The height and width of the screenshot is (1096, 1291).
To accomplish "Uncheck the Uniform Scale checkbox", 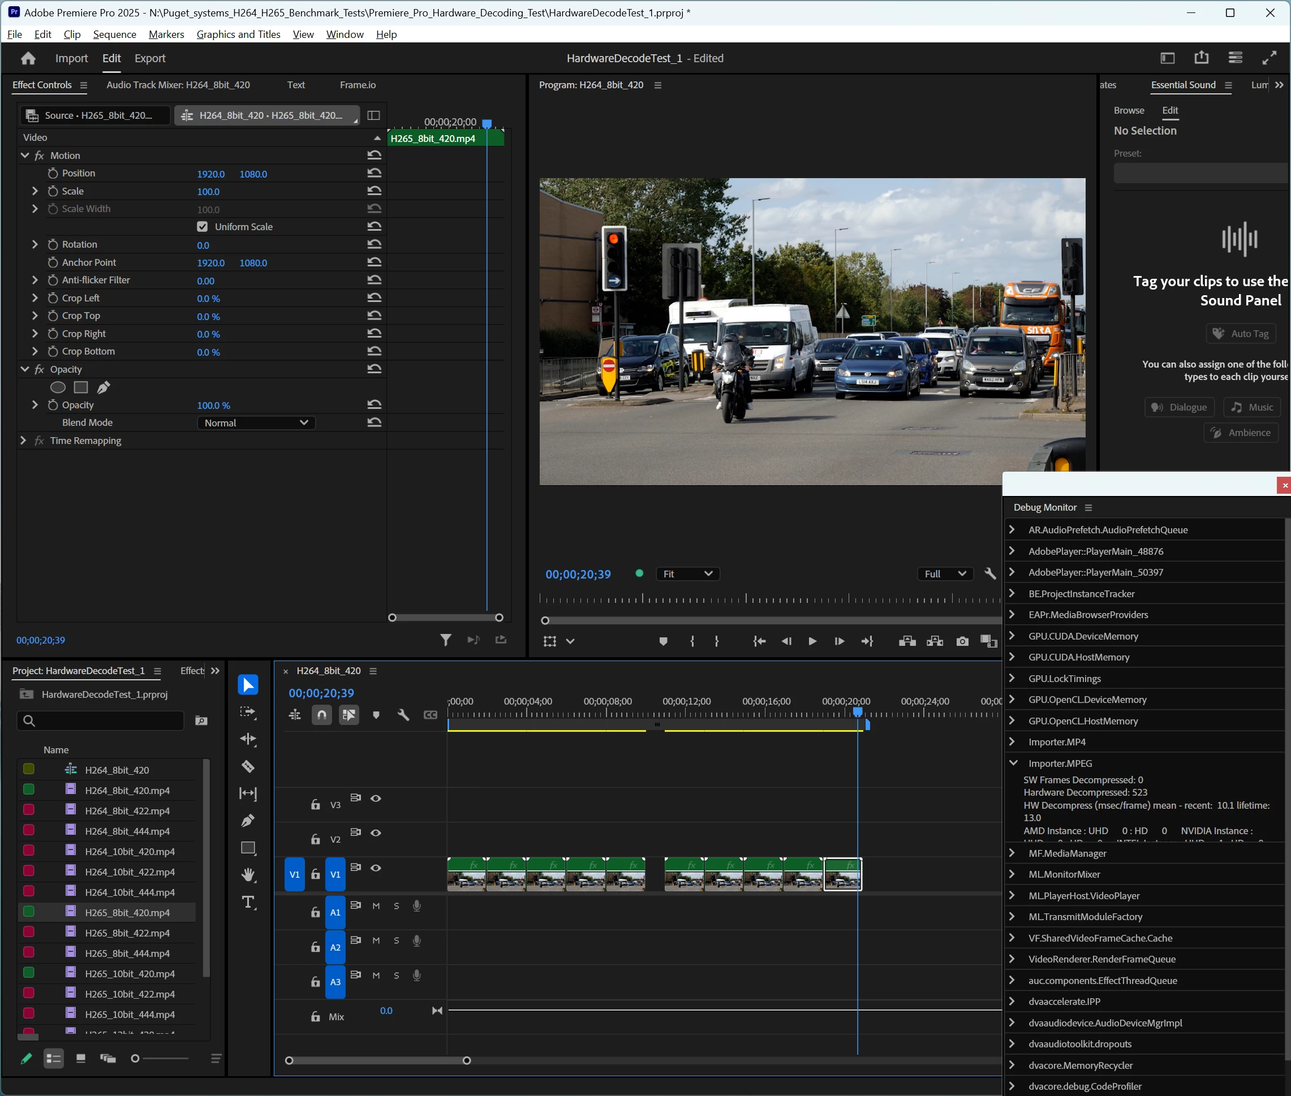I will pyautogui.click(x=202, y=227).
